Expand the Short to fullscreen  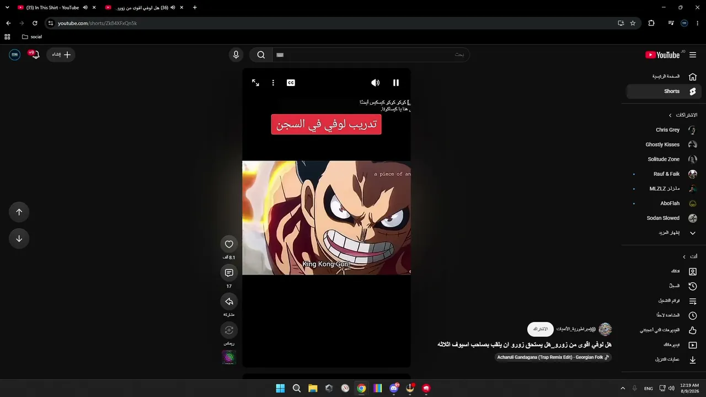[255, 83]
